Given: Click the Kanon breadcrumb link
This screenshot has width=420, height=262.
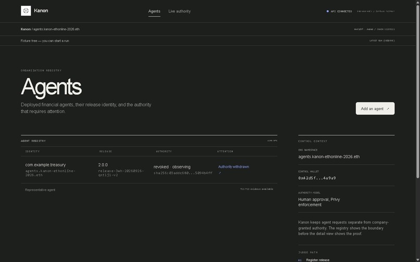Looking at the screenshot, I should click(26, 29).
